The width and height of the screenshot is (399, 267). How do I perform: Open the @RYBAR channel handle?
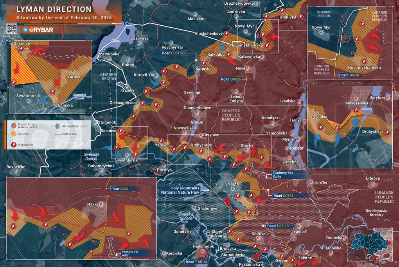tap(41, 30)
